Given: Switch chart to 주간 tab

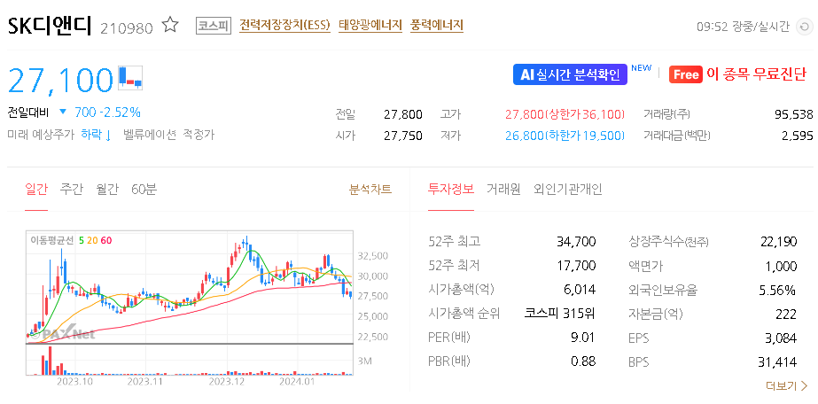Looking at the screenshot, I should [72, 189].
